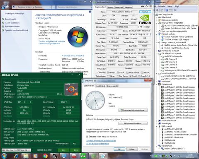This screenshot has width=199, height=159.
Task: Select the AMD USB3 Host Controller row
Action: pos(175,132)
